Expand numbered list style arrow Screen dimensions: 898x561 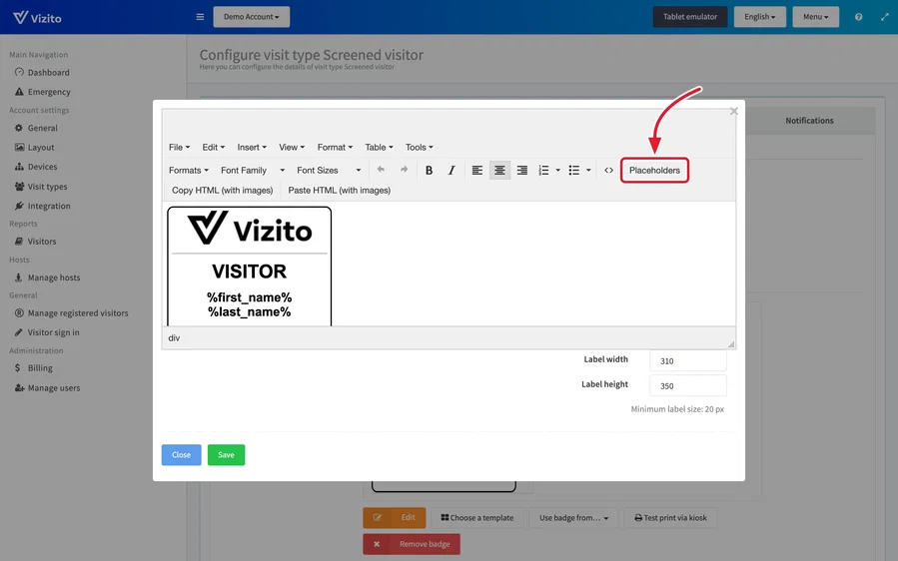pyautogui.click(x=557, y=170)
